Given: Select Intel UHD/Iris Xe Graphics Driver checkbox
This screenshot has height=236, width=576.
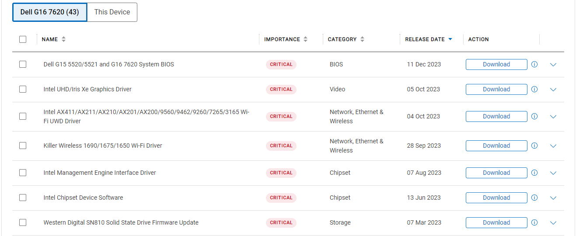Looking at the screenshot, I should [x=23, y=89].
